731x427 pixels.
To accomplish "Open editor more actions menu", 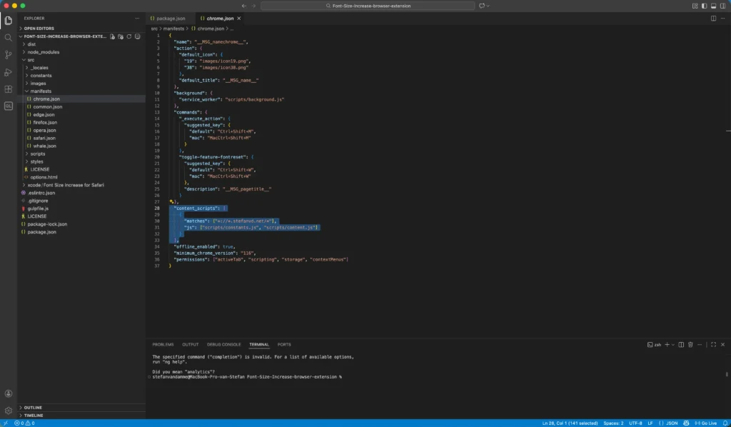I will (x=723, y=18).
